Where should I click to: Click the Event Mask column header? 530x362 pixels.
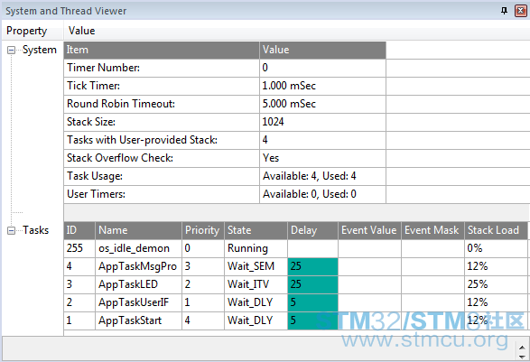pyautogui.click(x=432, y=230)
